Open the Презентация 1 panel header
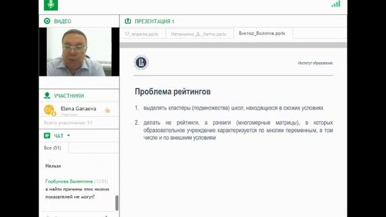Viewport: 386px width, 217px height. coord(154,22)
